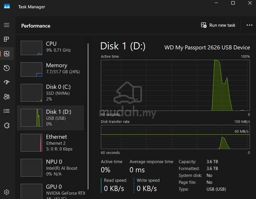Click the Performance page title
The image size is (256, 199).
(36, 26)
